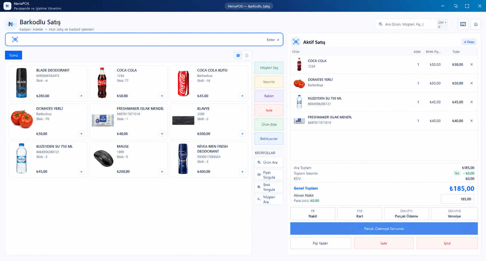The height and width of the screenshot is (261, 486).
Task: Select the Tümü category tab
Action: [13, 55]
